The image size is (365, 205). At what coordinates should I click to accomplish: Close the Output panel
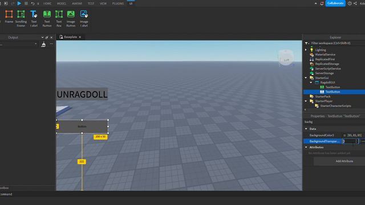coord(51,38)
